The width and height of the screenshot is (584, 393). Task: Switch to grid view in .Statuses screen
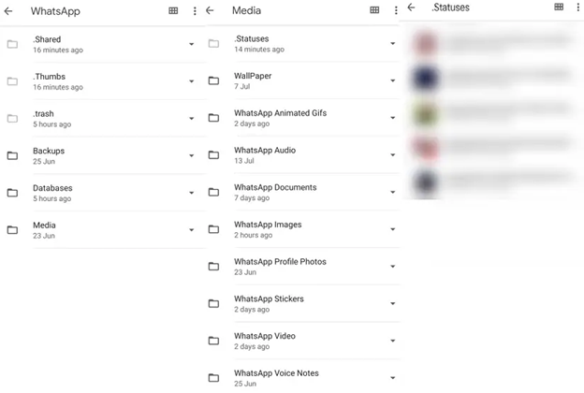pos(559,7)
